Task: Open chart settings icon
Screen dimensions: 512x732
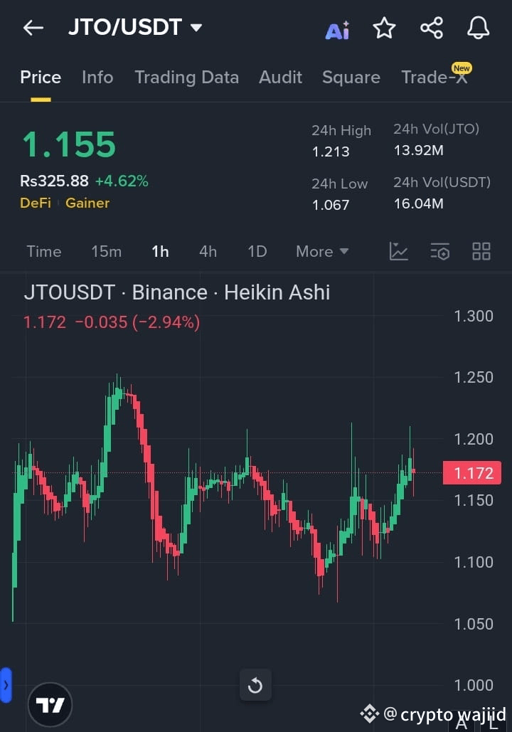Action: 439,251
